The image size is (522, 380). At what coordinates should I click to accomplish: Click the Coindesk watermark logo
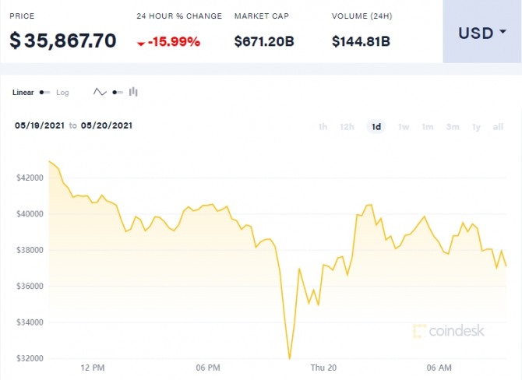pos(449,331)
